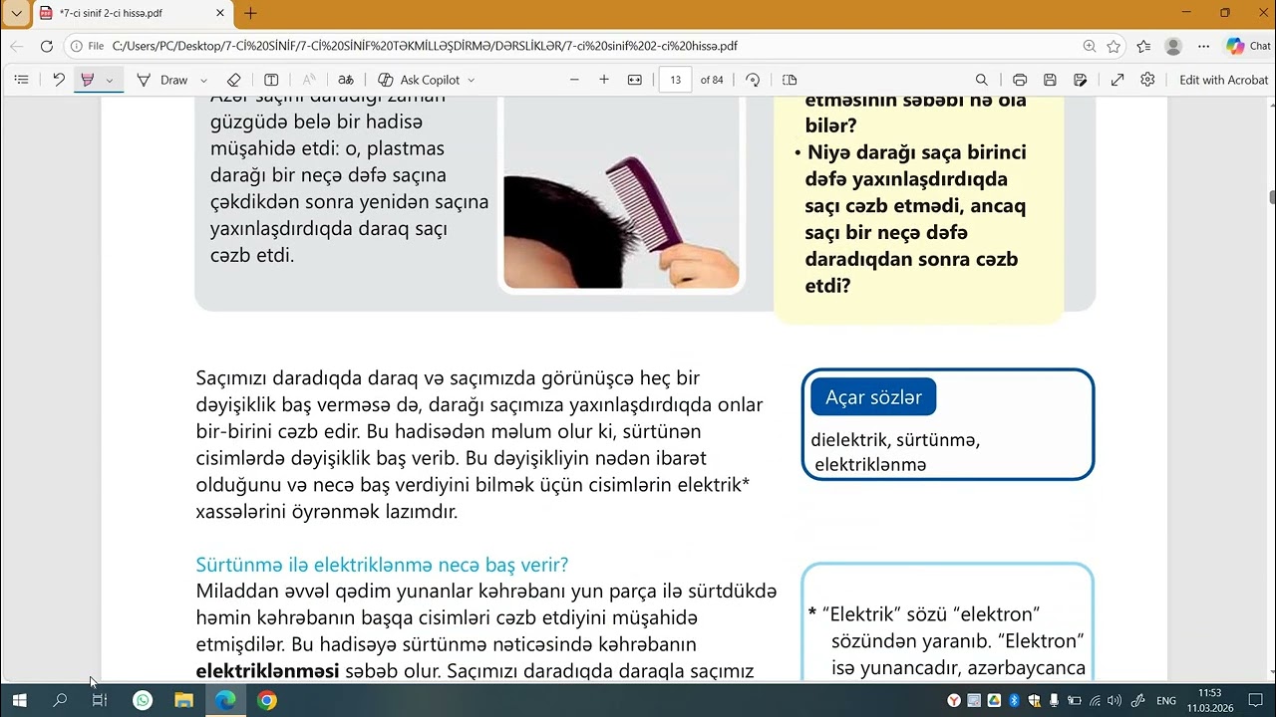Click the Rotate page icon
This screenshot has height=717, width=1276.
point(753,80)
